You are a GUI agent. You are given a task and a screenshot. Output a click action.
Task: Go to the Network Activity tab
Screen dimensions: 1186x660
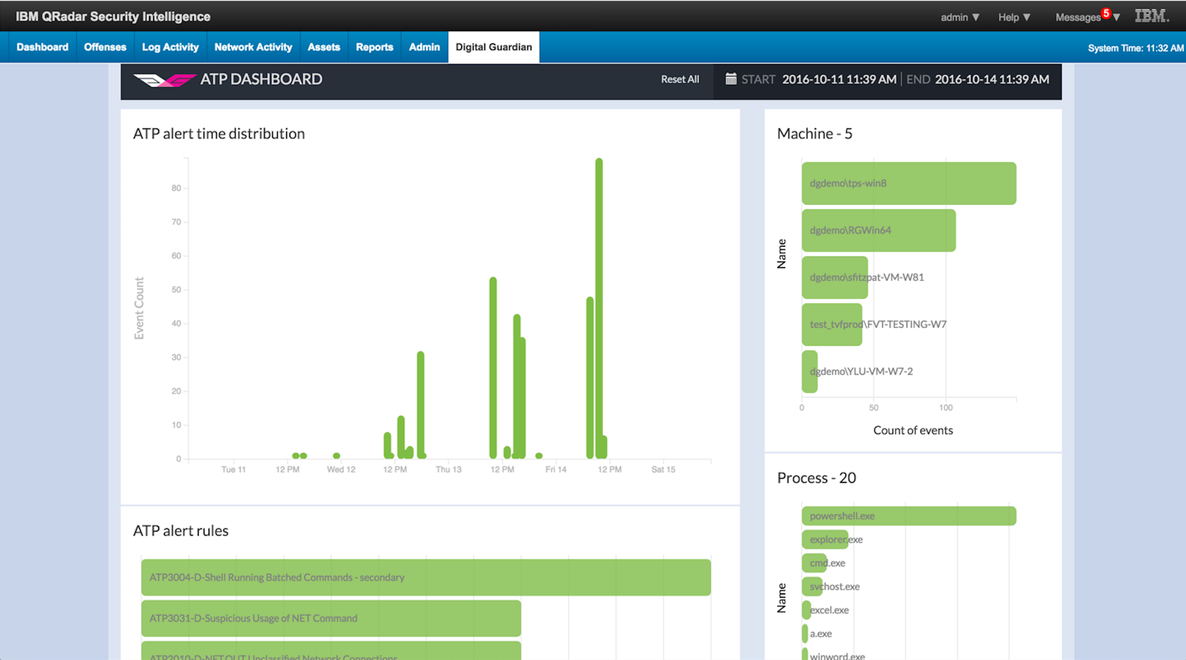coord(253,47)
